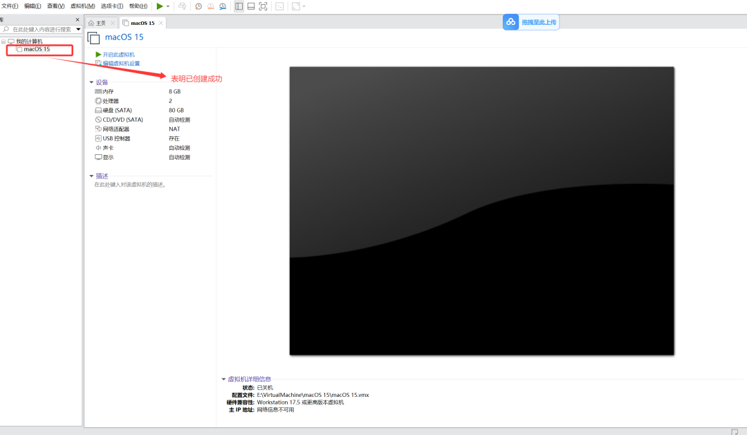The image size is (747, 435).
Task: Click the Workstation 17.5 compatibility text
Action: tap(300, 402)
